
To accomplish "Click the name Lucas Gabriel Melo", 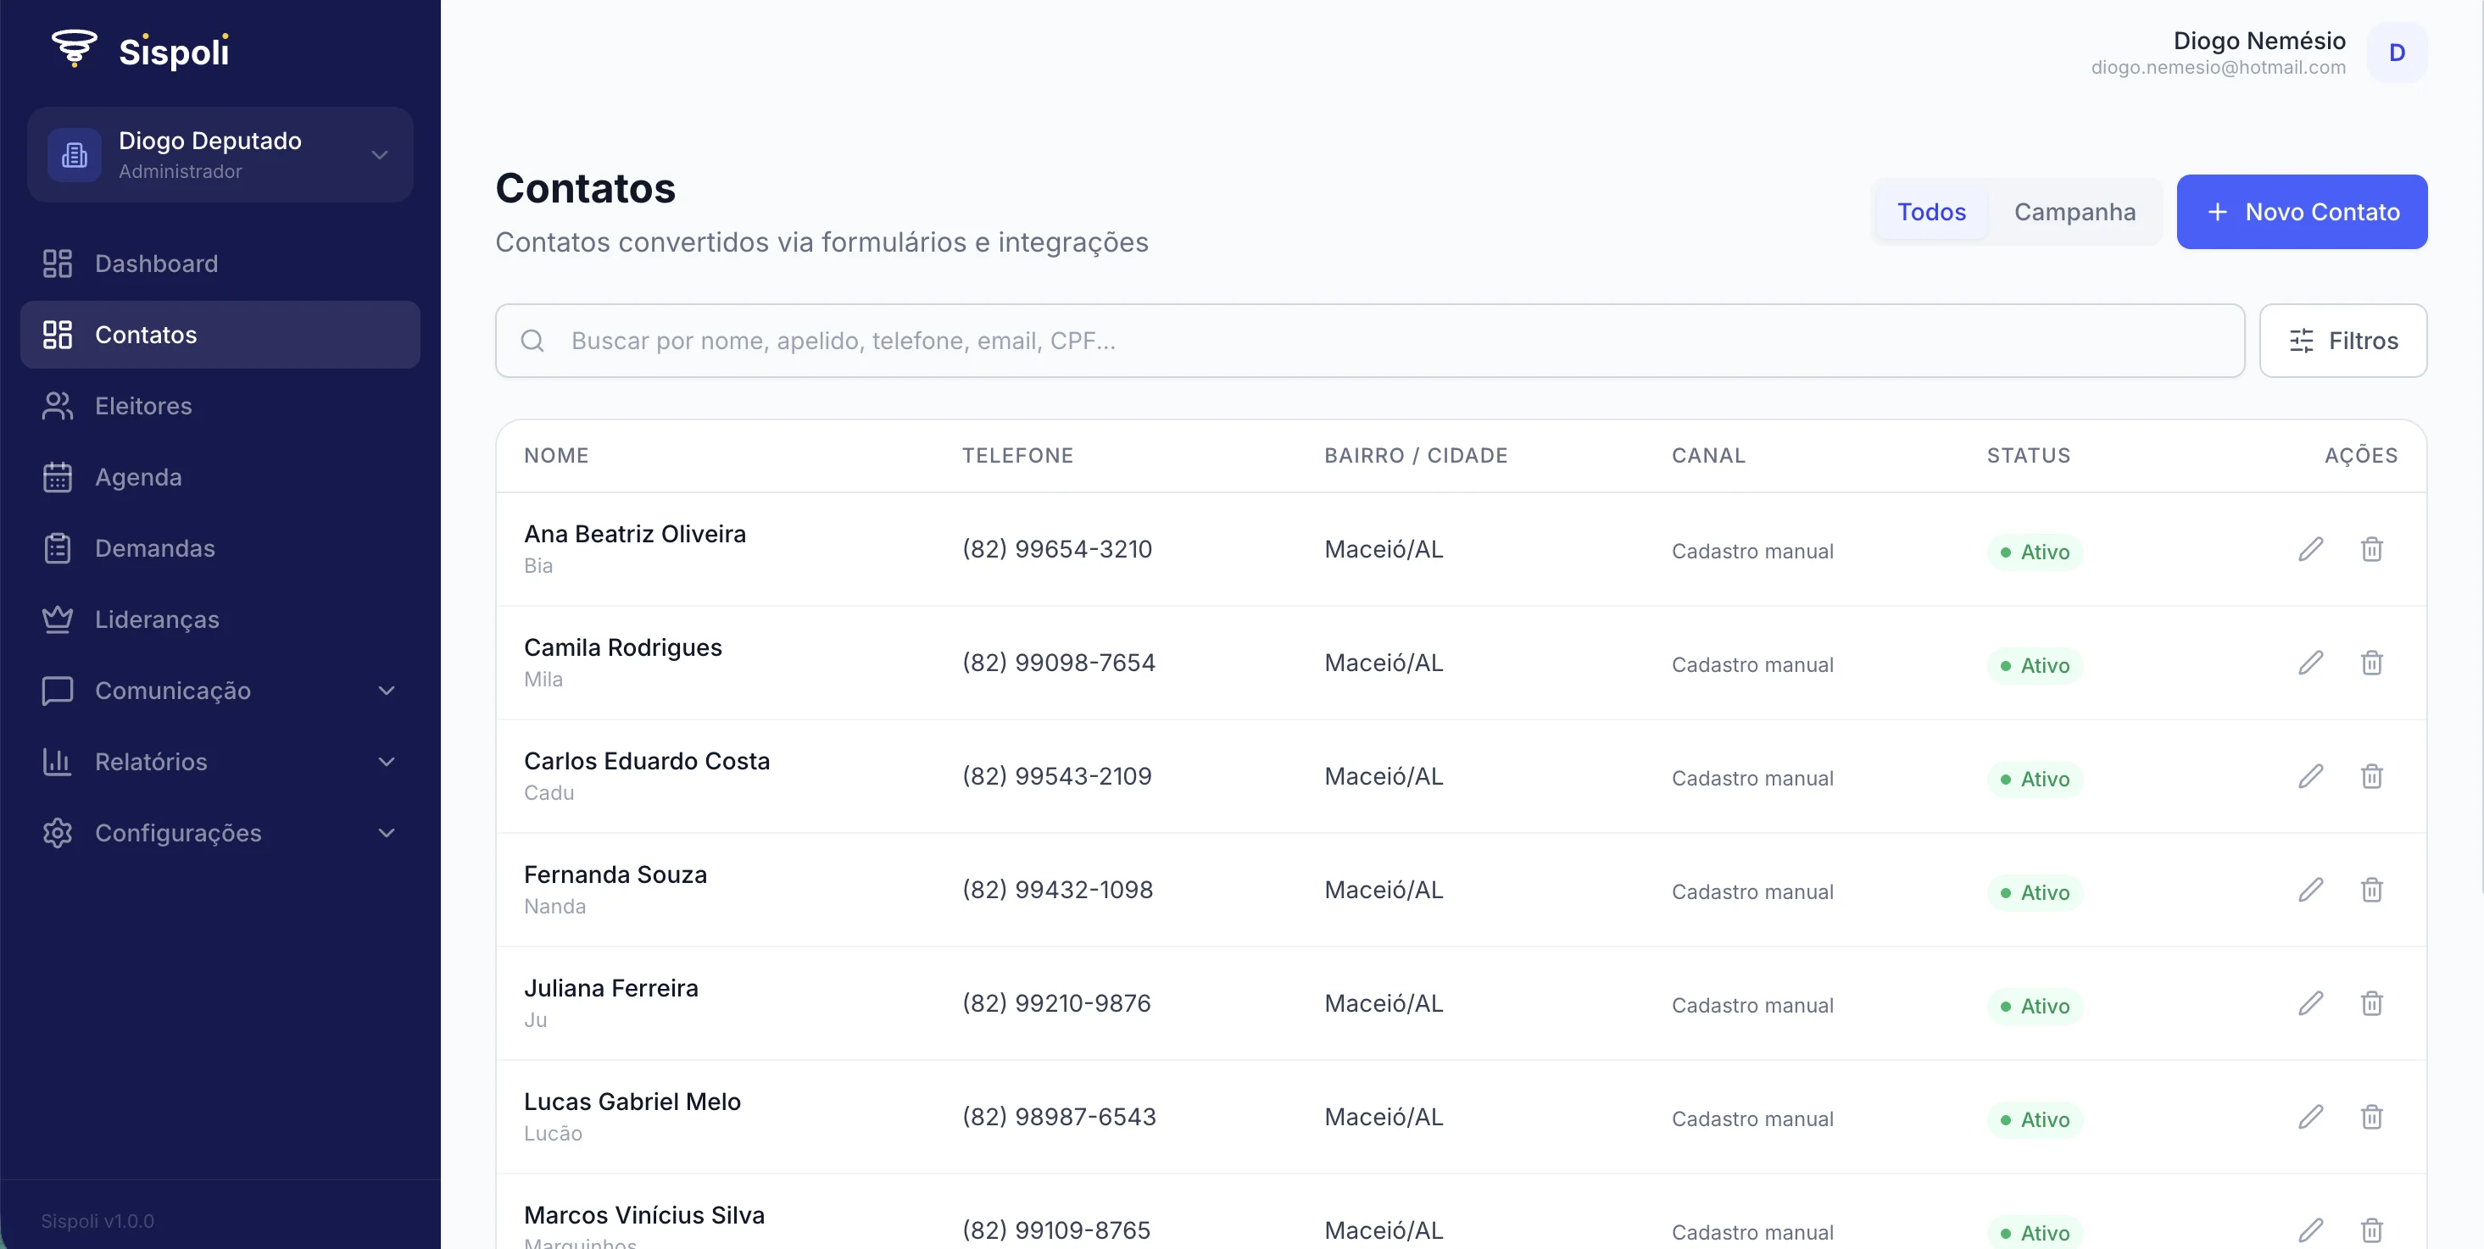I will click(632, 1102).
